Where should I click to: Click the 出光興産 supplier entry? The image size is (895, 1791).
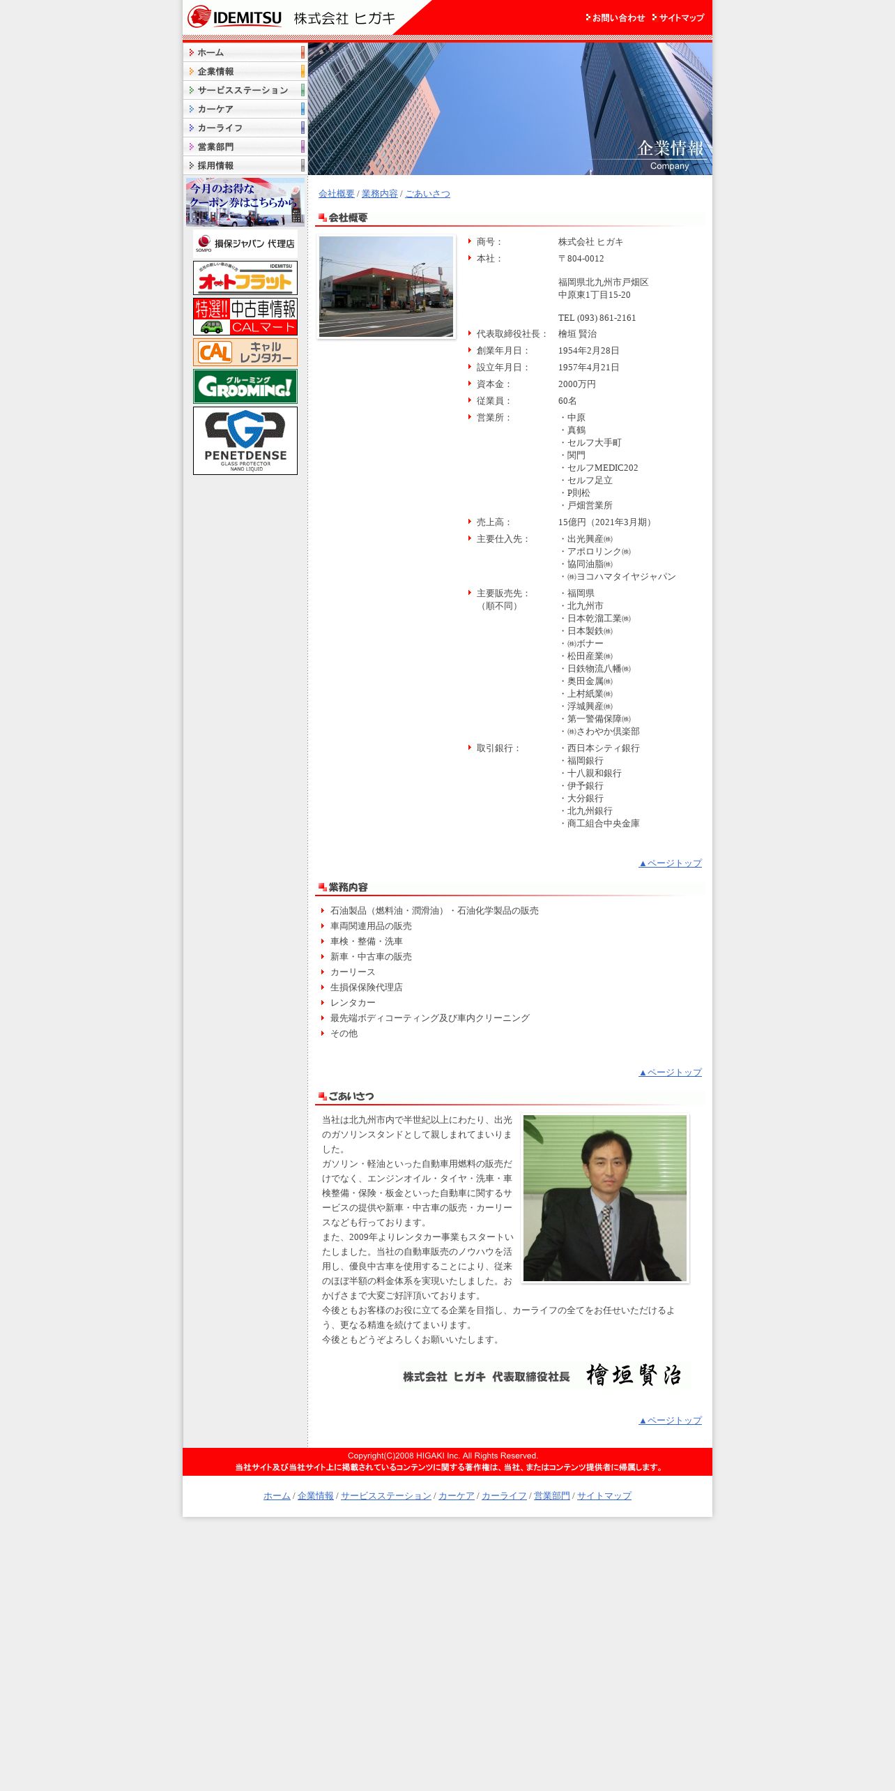coord(586,539)
